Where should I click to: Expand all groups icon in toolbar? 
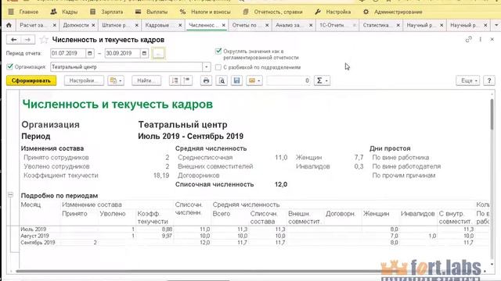175,80
